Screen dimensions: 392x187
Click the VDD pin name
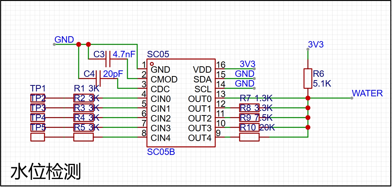(x=202, y=70)
